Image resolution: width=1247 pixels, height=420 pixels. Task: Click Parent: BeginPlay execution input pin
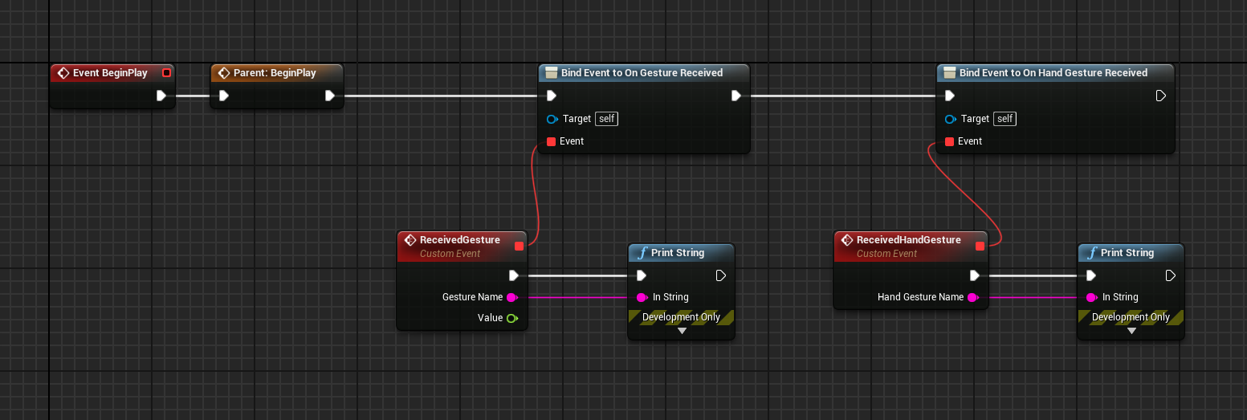pos(224,96)
